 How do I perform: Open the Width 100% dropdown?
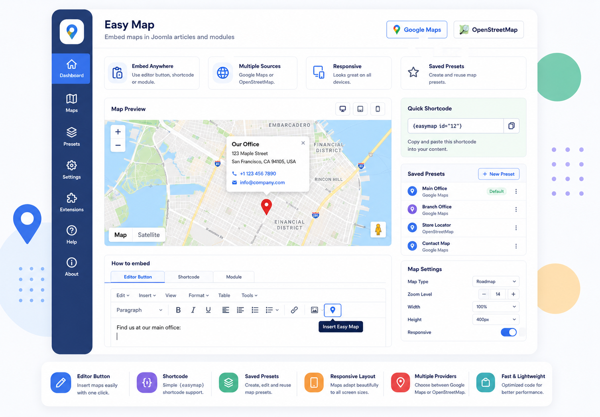pos(496,307)
